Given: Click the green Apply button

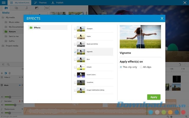Looking at the screenshot, I should 154,97.
